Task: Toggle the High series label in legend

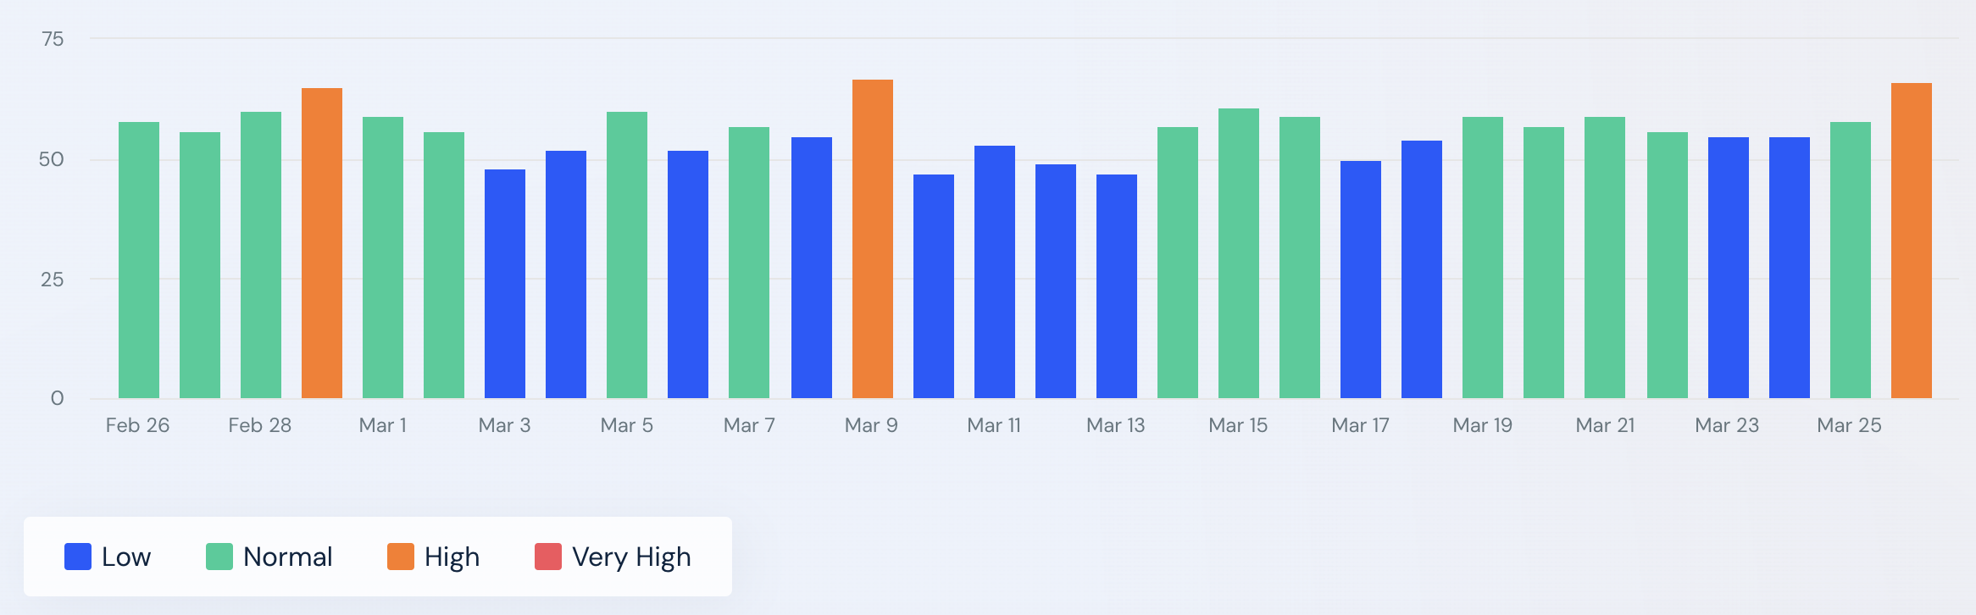Action: click(x=452, y=557)
